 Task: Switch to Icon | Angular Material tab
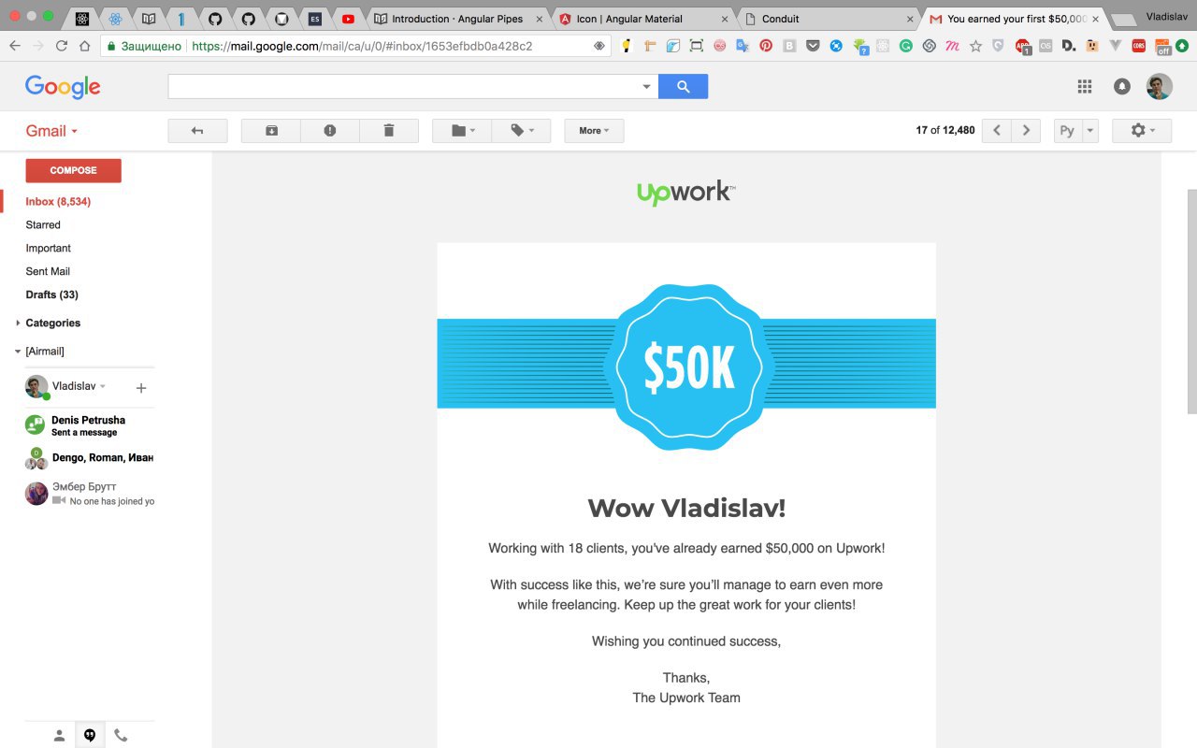[x=643, y=19]
